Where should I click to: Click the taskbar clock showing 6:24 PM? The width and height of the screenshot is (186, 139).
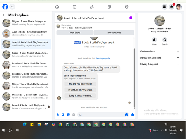(173, 130)
